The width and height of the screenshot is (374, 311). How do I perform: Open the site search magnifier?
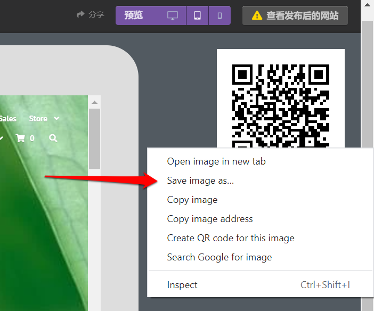[53, 138]
